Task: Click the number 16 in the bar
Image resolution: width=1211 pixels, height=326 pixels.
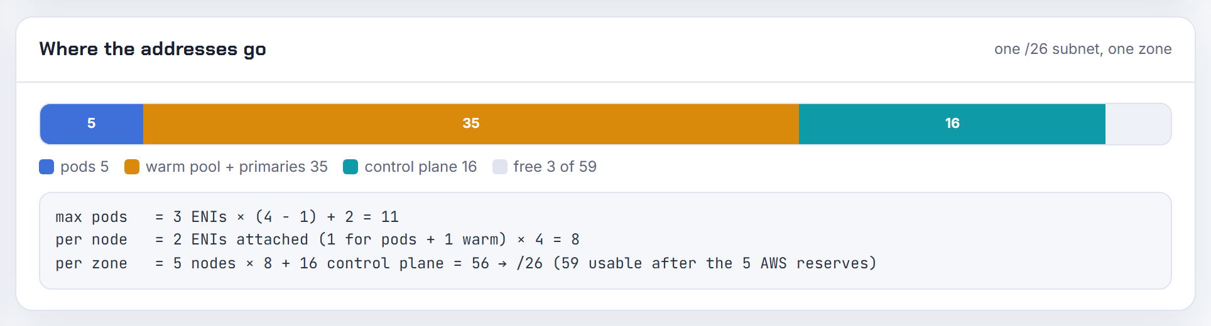Action: click(x=952, y=124)
